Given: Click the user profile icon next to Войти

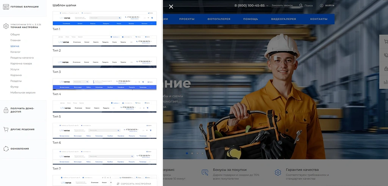Looking at the screenshot, I should (x=322, y=6).
